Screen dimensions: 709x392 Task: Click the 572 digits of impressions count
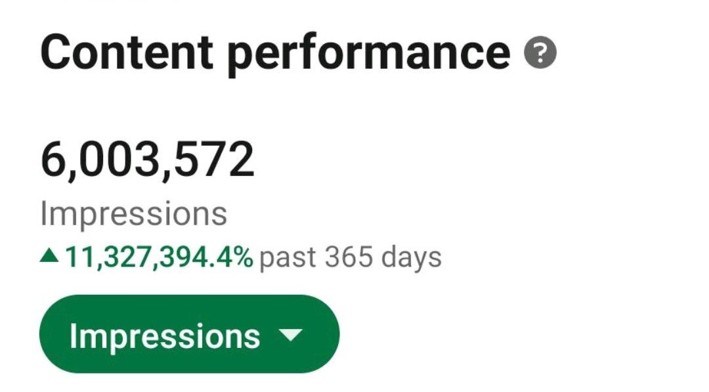[x=214, y=160]
